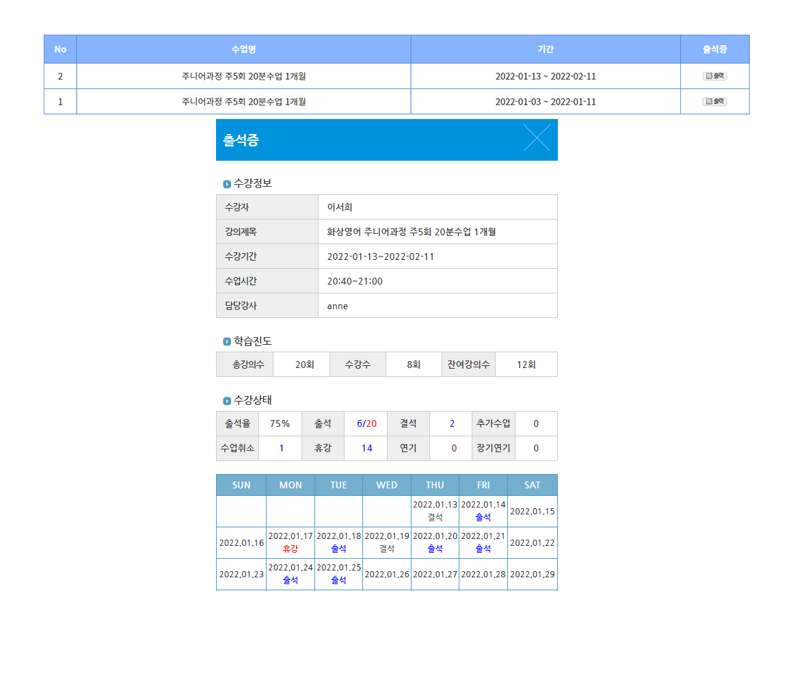Click the arrow bullet icon beside 수강상태
The width and height of the screenshot is (793, 684).
227,401
